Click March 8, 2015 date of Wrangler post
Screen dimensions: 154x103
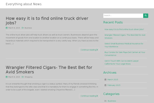[x=14, y=77]
